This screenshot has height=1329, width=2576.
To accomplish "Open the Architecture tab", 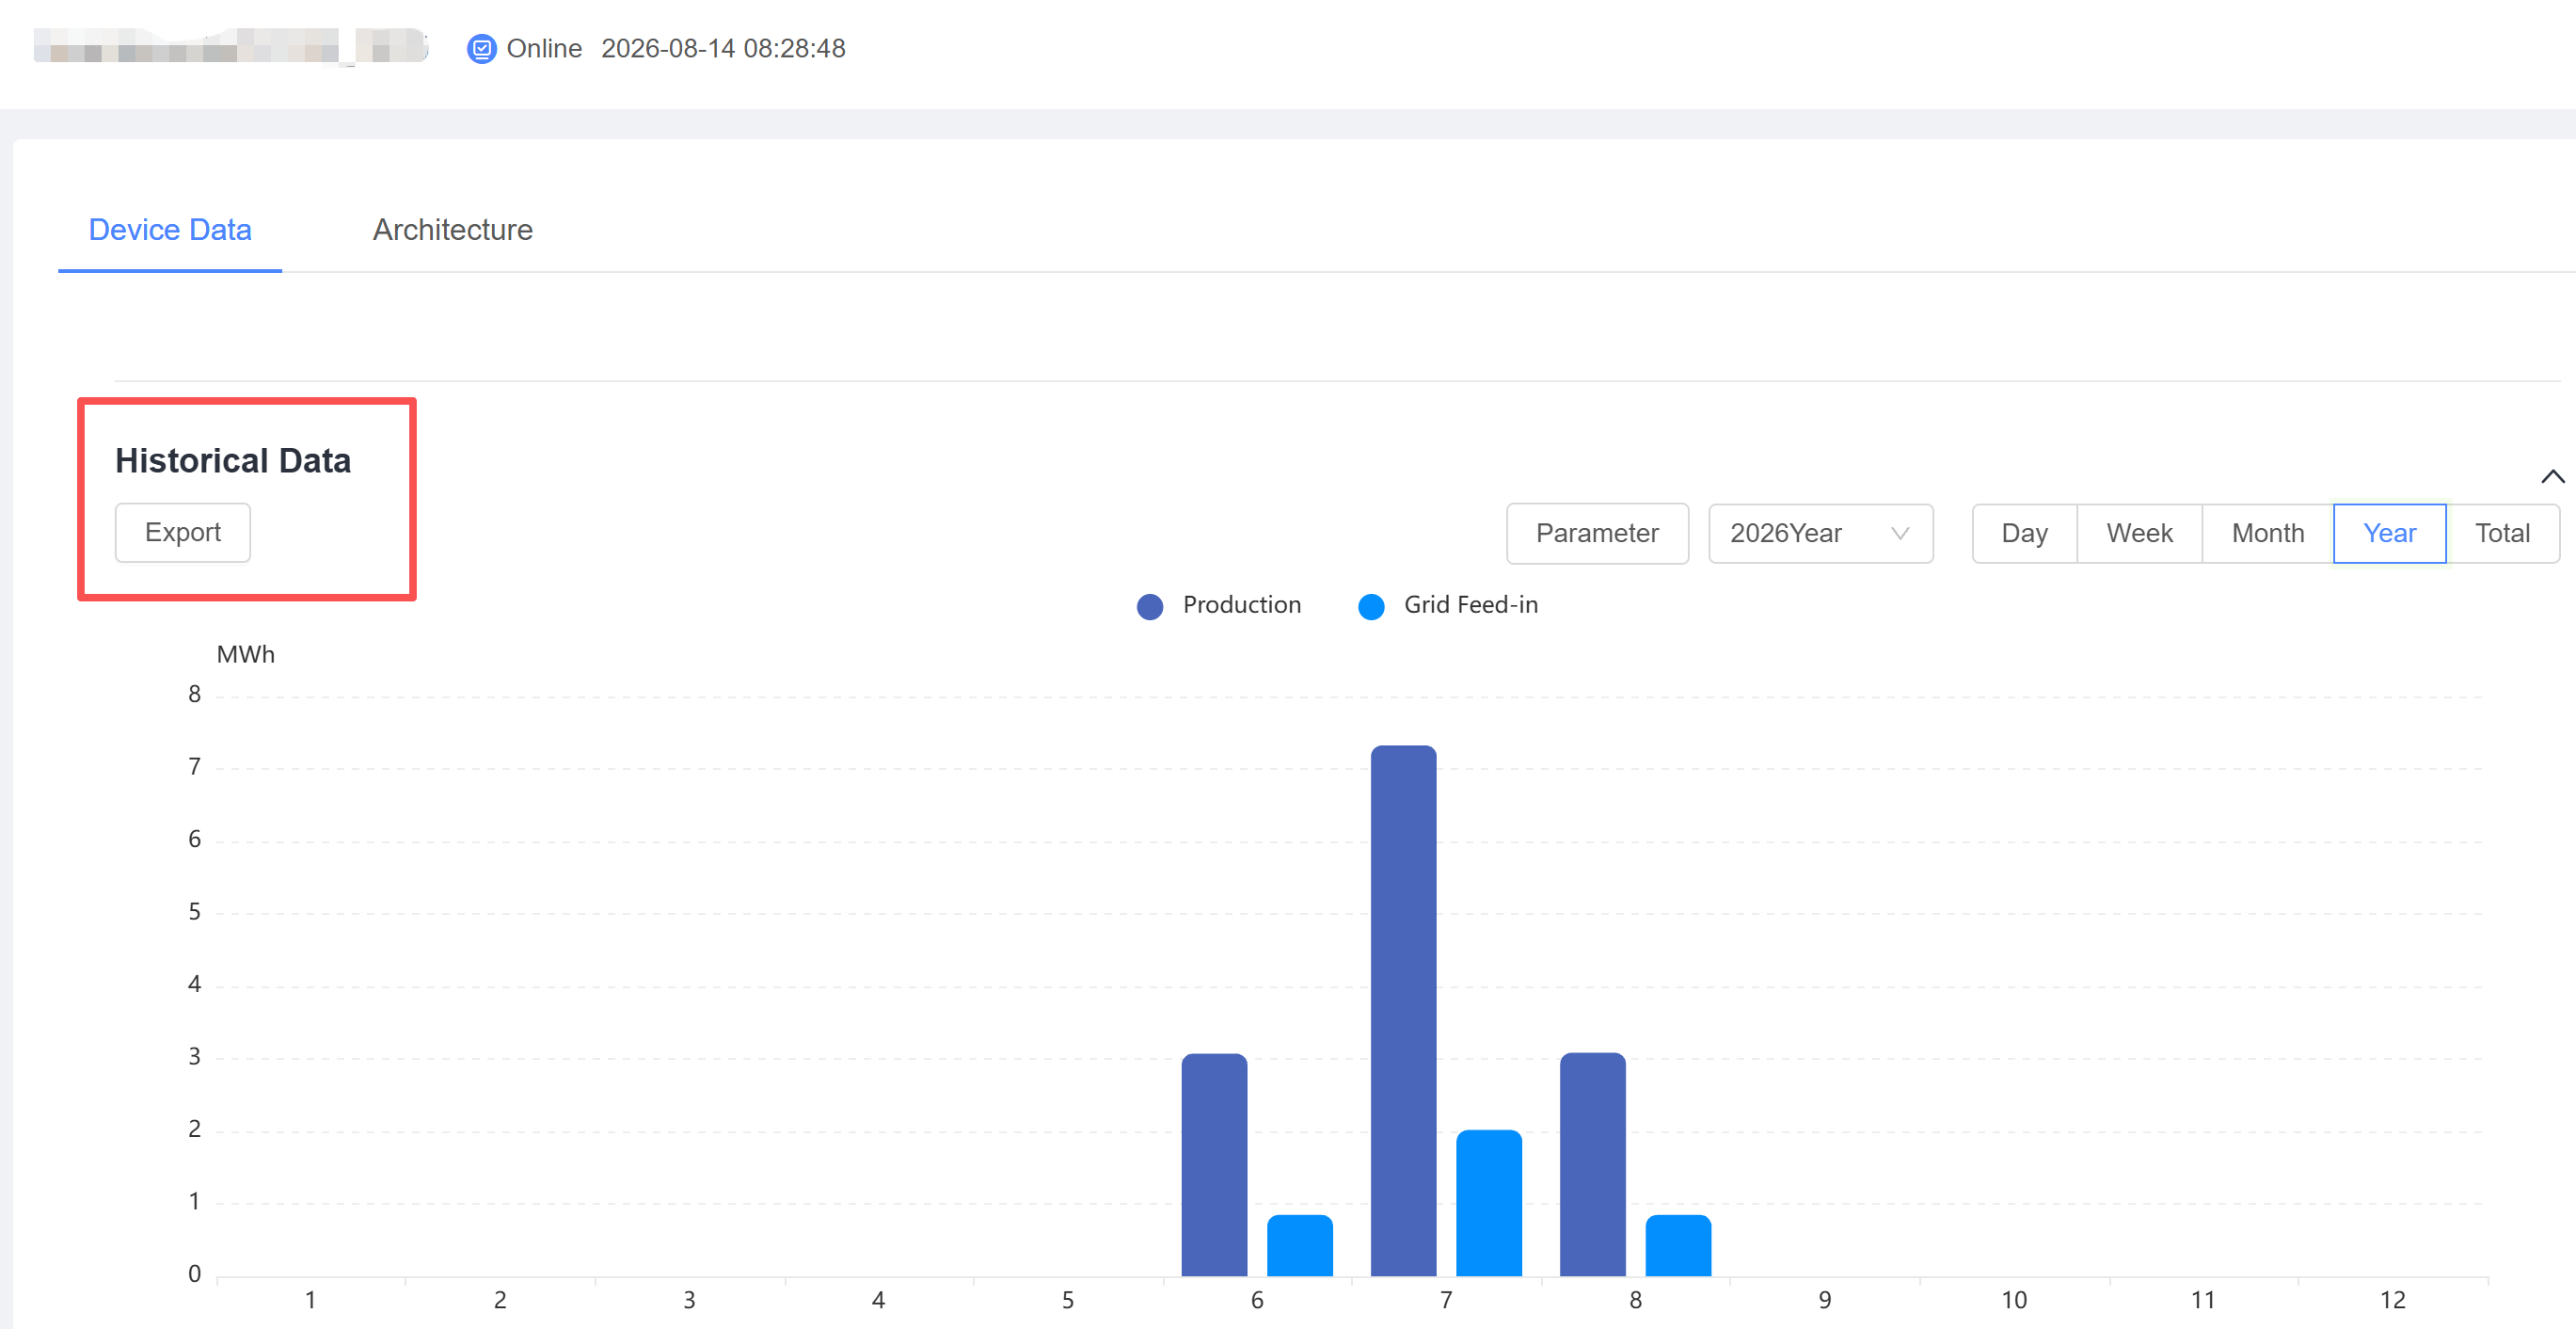I will pos(453,229).
